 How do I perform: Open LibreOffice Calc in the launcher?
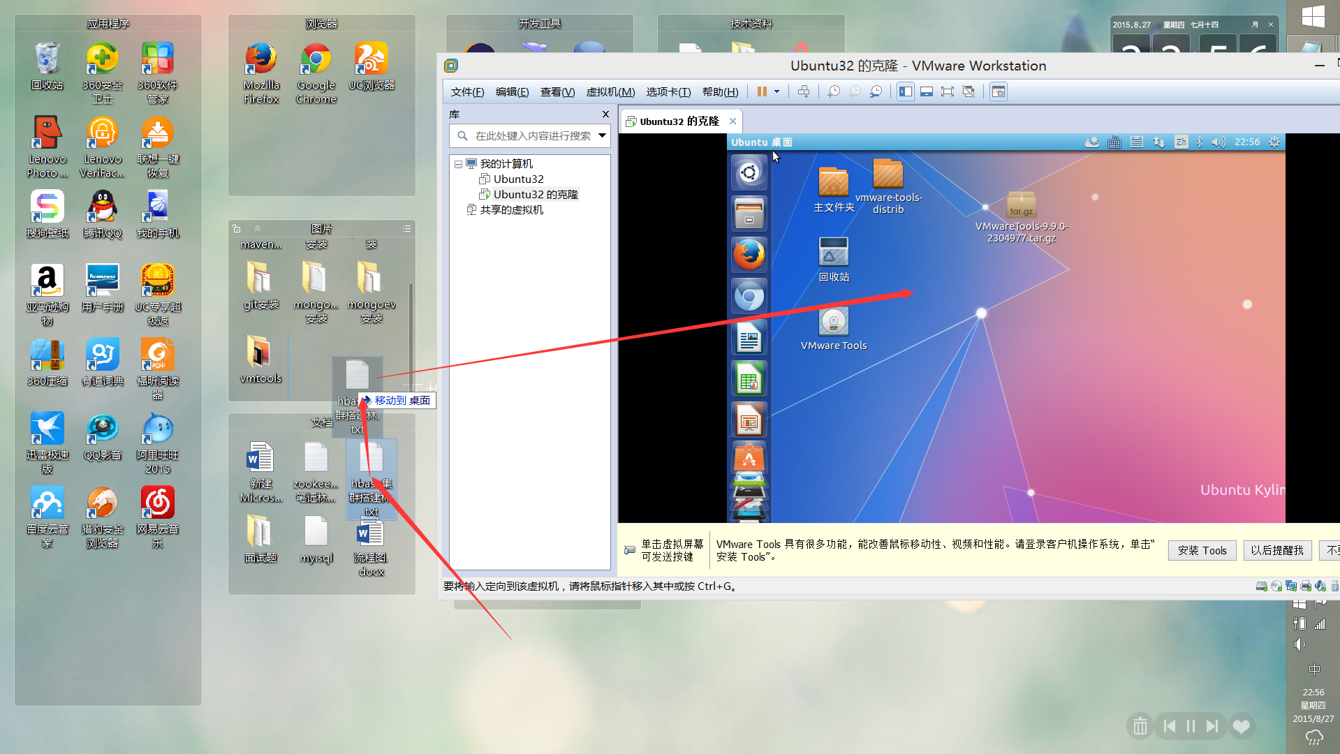749,379
